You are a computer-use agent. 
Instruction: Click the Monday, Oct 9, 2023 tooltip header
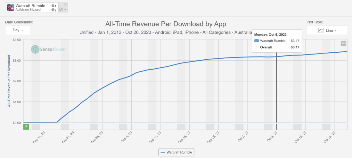(270, 35)
